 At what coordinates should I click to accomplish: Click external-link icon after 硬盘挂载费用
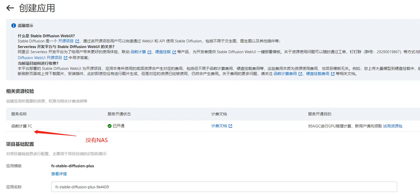click(333, 74)
